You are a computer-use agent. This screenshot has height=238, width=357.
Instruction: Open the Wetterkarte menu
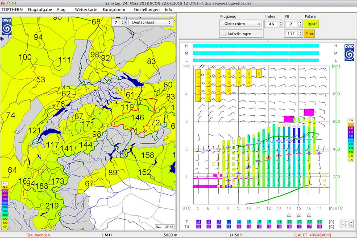click(x=86, y=9)
